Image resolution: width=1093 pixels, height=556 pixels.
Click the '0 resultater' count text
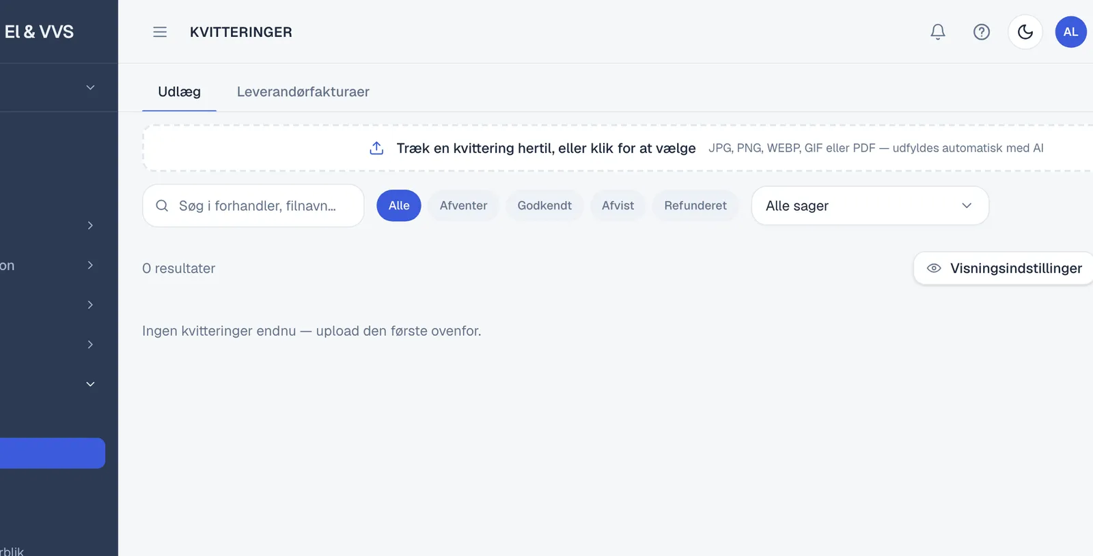[178, 268]
